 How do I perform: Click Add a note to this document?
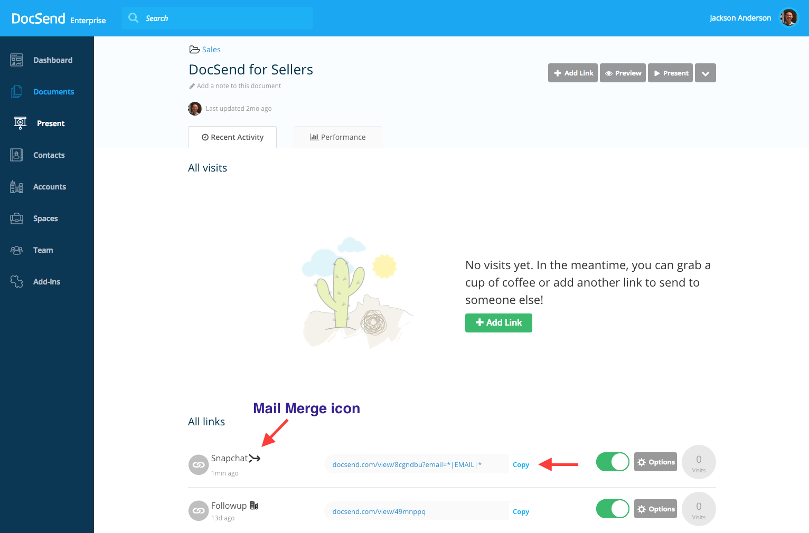(239, 86)
